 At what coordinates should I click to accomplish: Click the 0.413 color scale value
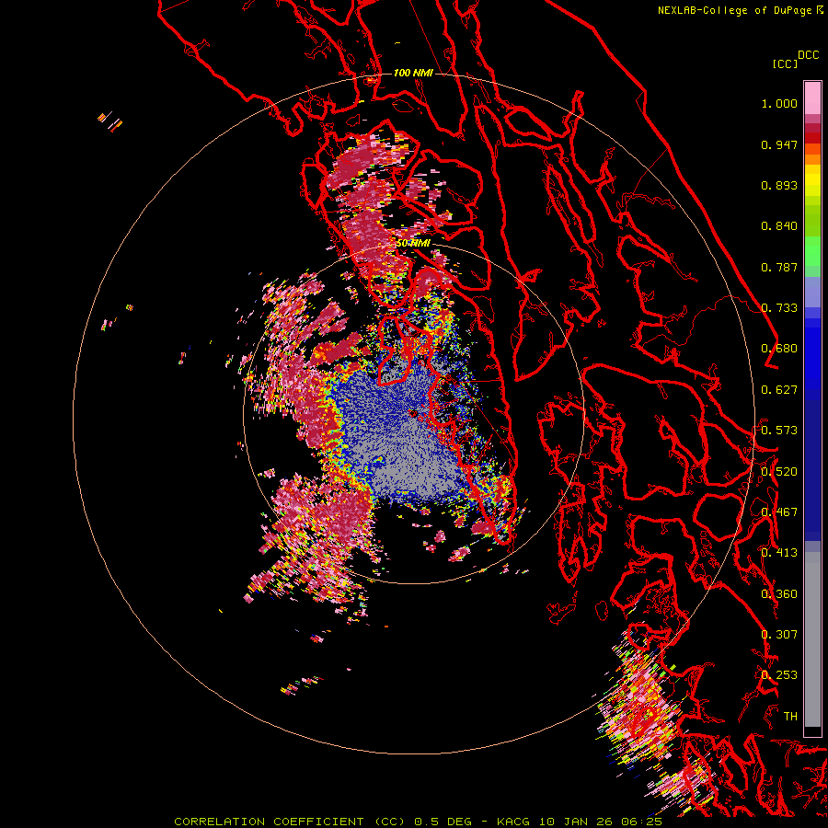(779, 553)
